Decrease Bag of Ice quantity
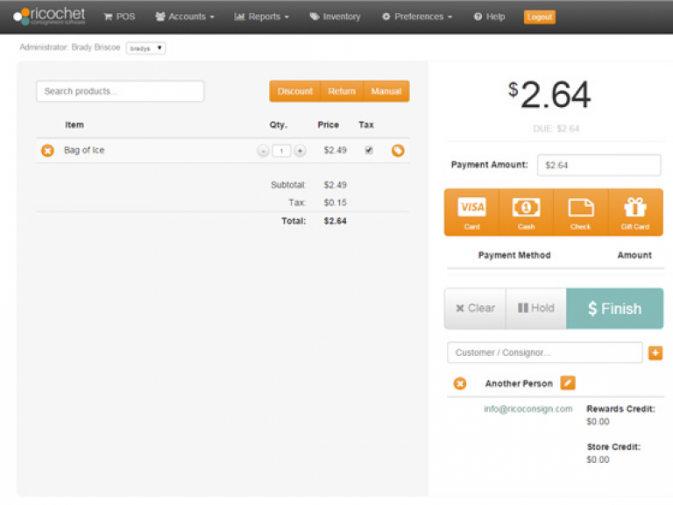The height and width of the screenshot is (505, 673). (263, 151)
